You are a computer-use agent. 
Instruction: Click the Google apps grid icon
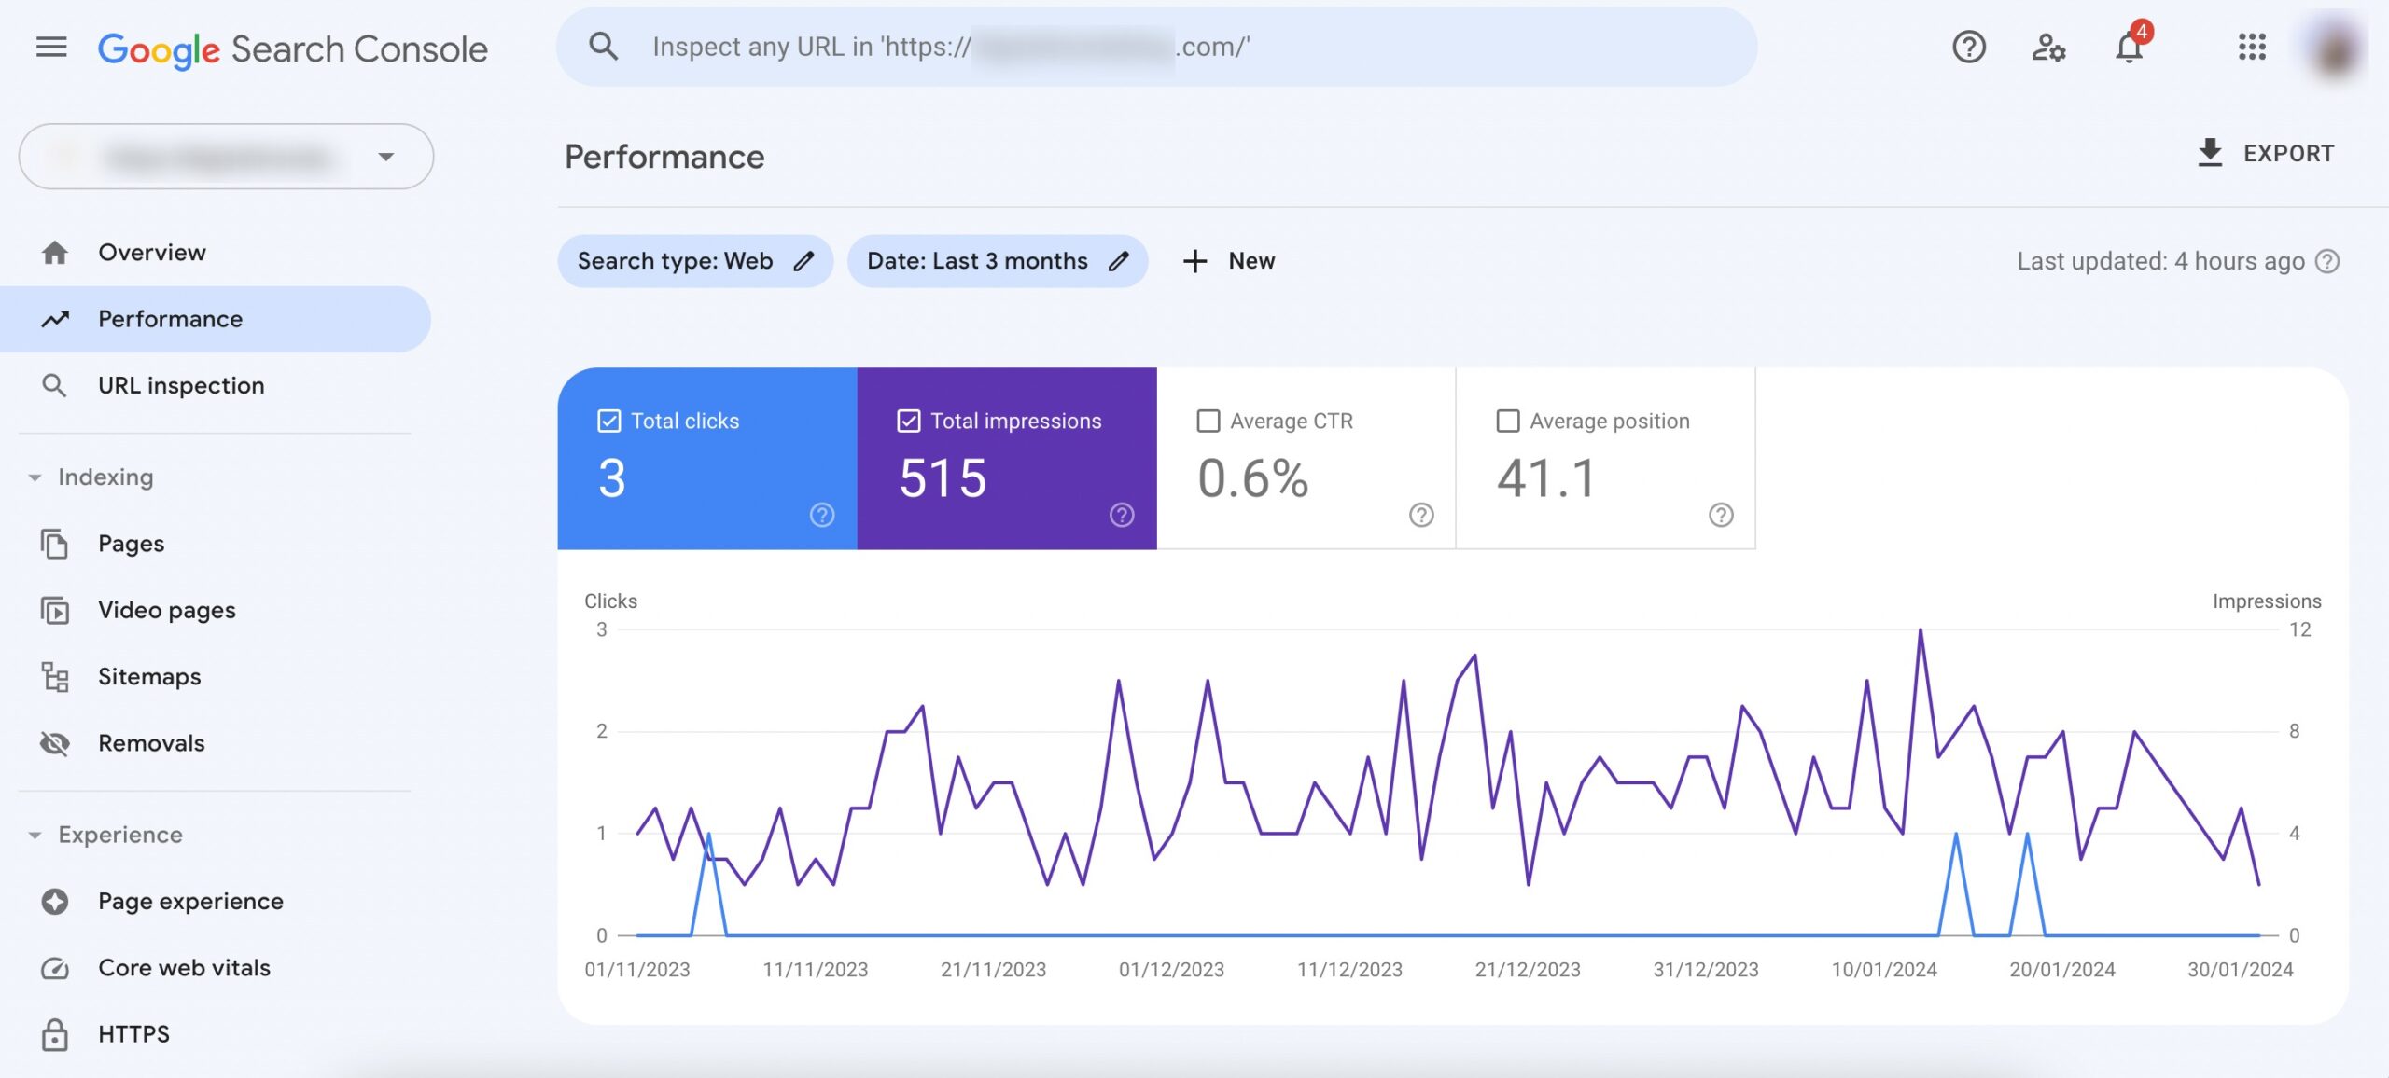coord(2252,46)
